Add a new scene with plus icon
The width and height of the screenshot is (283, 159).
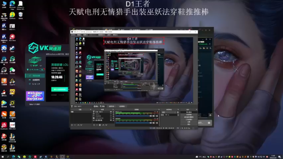[72, 125]
